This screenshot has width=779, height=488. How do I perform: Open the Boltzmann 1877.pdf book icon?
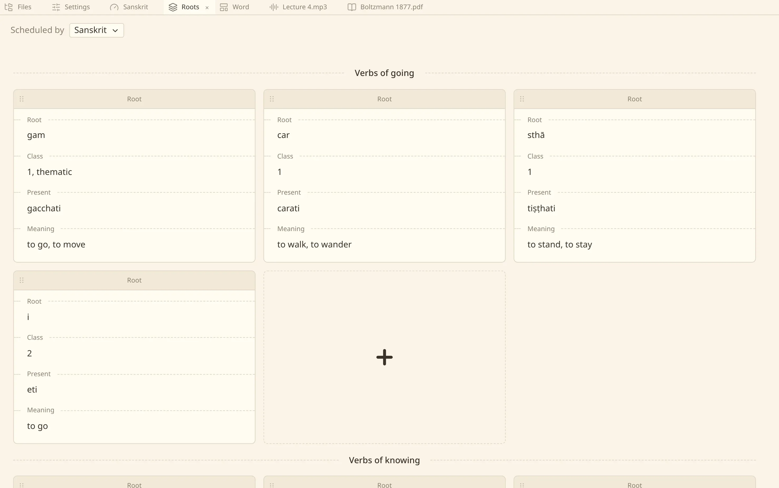351,7
